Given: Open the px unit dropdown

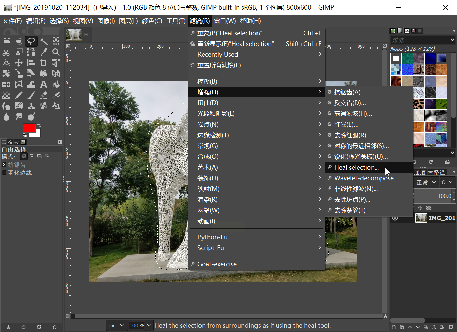Looking at the screenshot, I should point(117,325).
